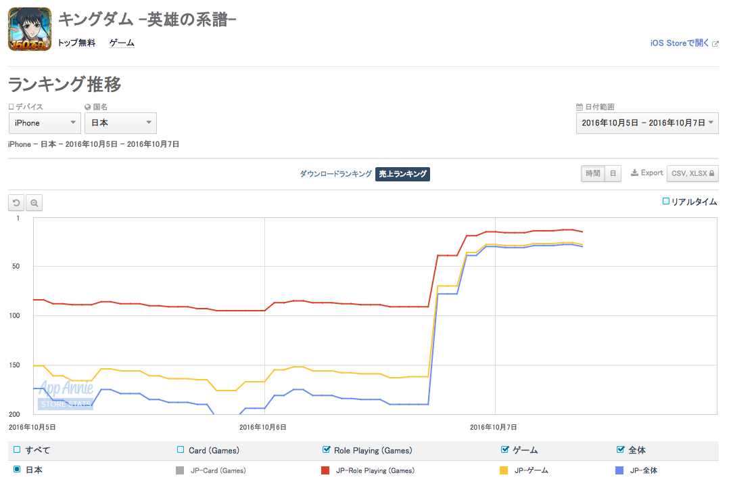The width and height of the screenshot is (731, 488).
Task: Click the 2016年10月7日 x-axis label
Action: point(493,427)
